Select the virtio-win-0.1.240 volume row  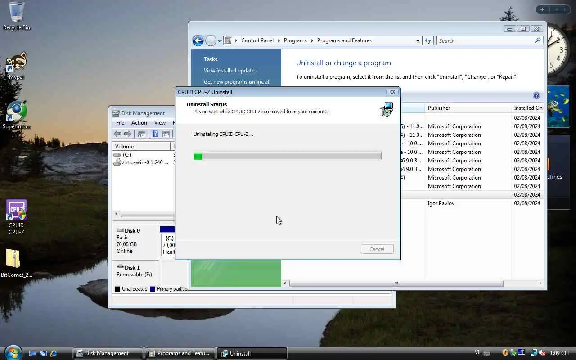point(143,162)
